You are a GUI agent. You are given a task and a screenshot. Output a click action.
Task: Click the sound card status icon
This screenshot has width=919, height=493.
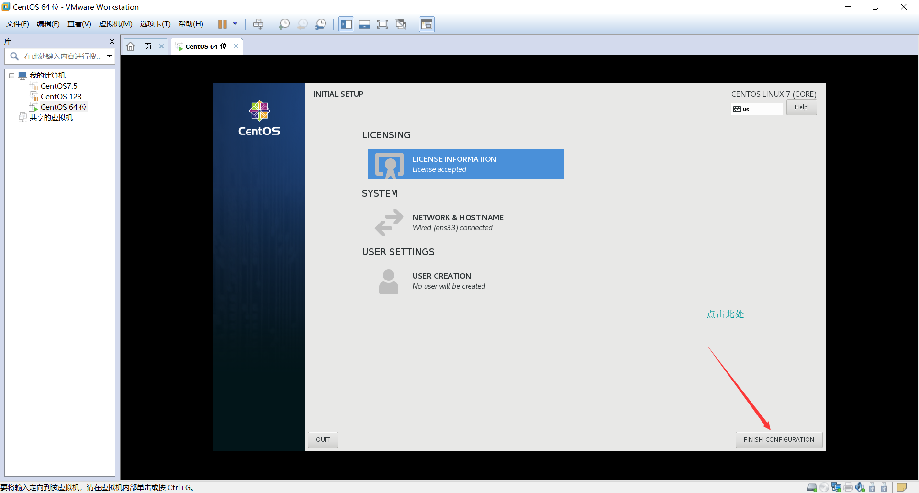860,487
